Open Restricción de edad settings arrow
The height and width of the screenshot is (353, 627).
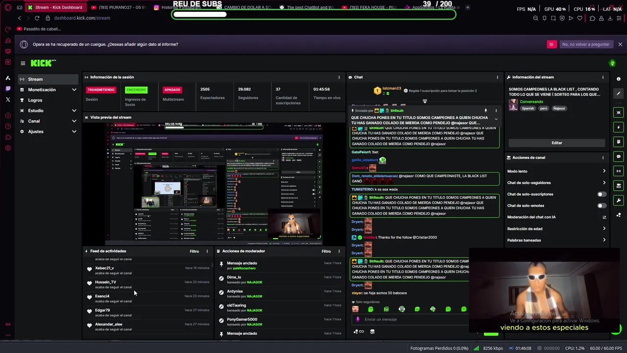[x=604, y=228]
